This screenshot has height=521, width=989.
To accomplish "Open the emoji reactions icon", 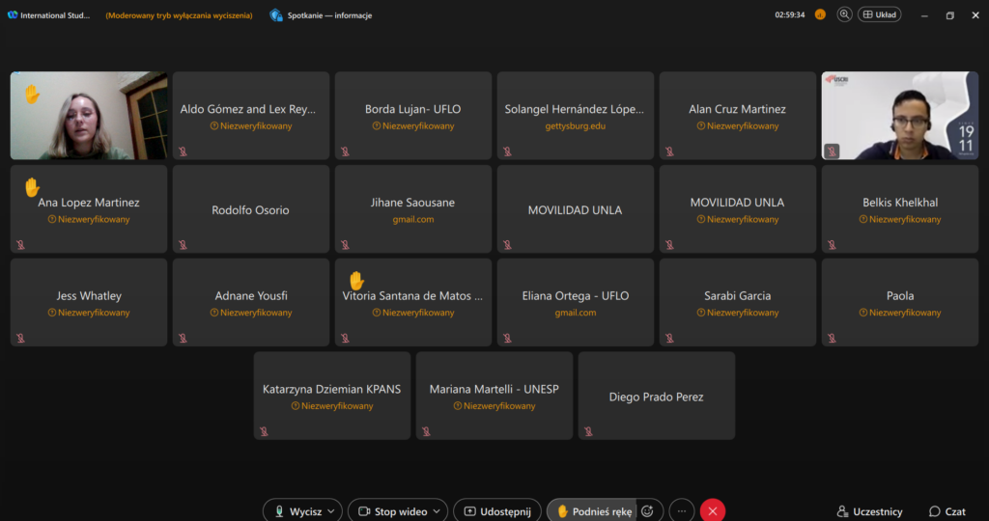I will (x=648, y=511).
